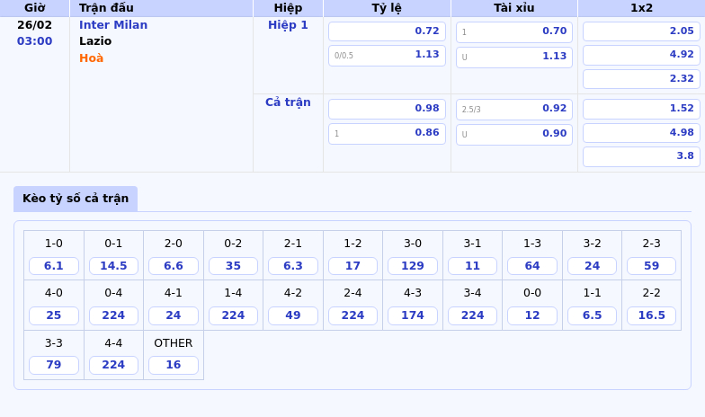Pick the 4-3 score odds 174
The height and width of the screenshot is (417, 705).
413,315
